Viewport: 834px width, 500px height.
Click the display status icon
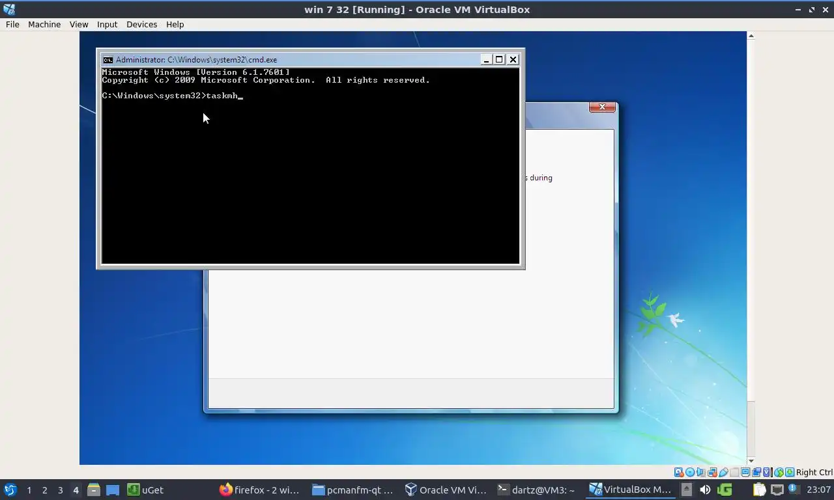[x=745, y=472]
